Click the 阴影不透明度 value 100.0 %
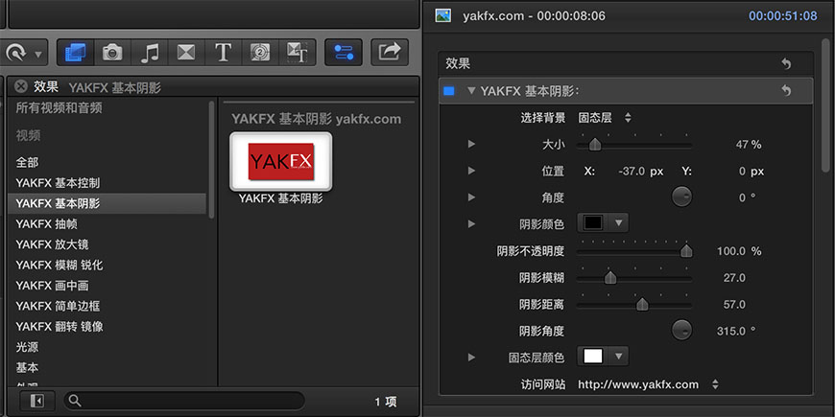This screenshot has height=417, width=835. click(739, 251)
